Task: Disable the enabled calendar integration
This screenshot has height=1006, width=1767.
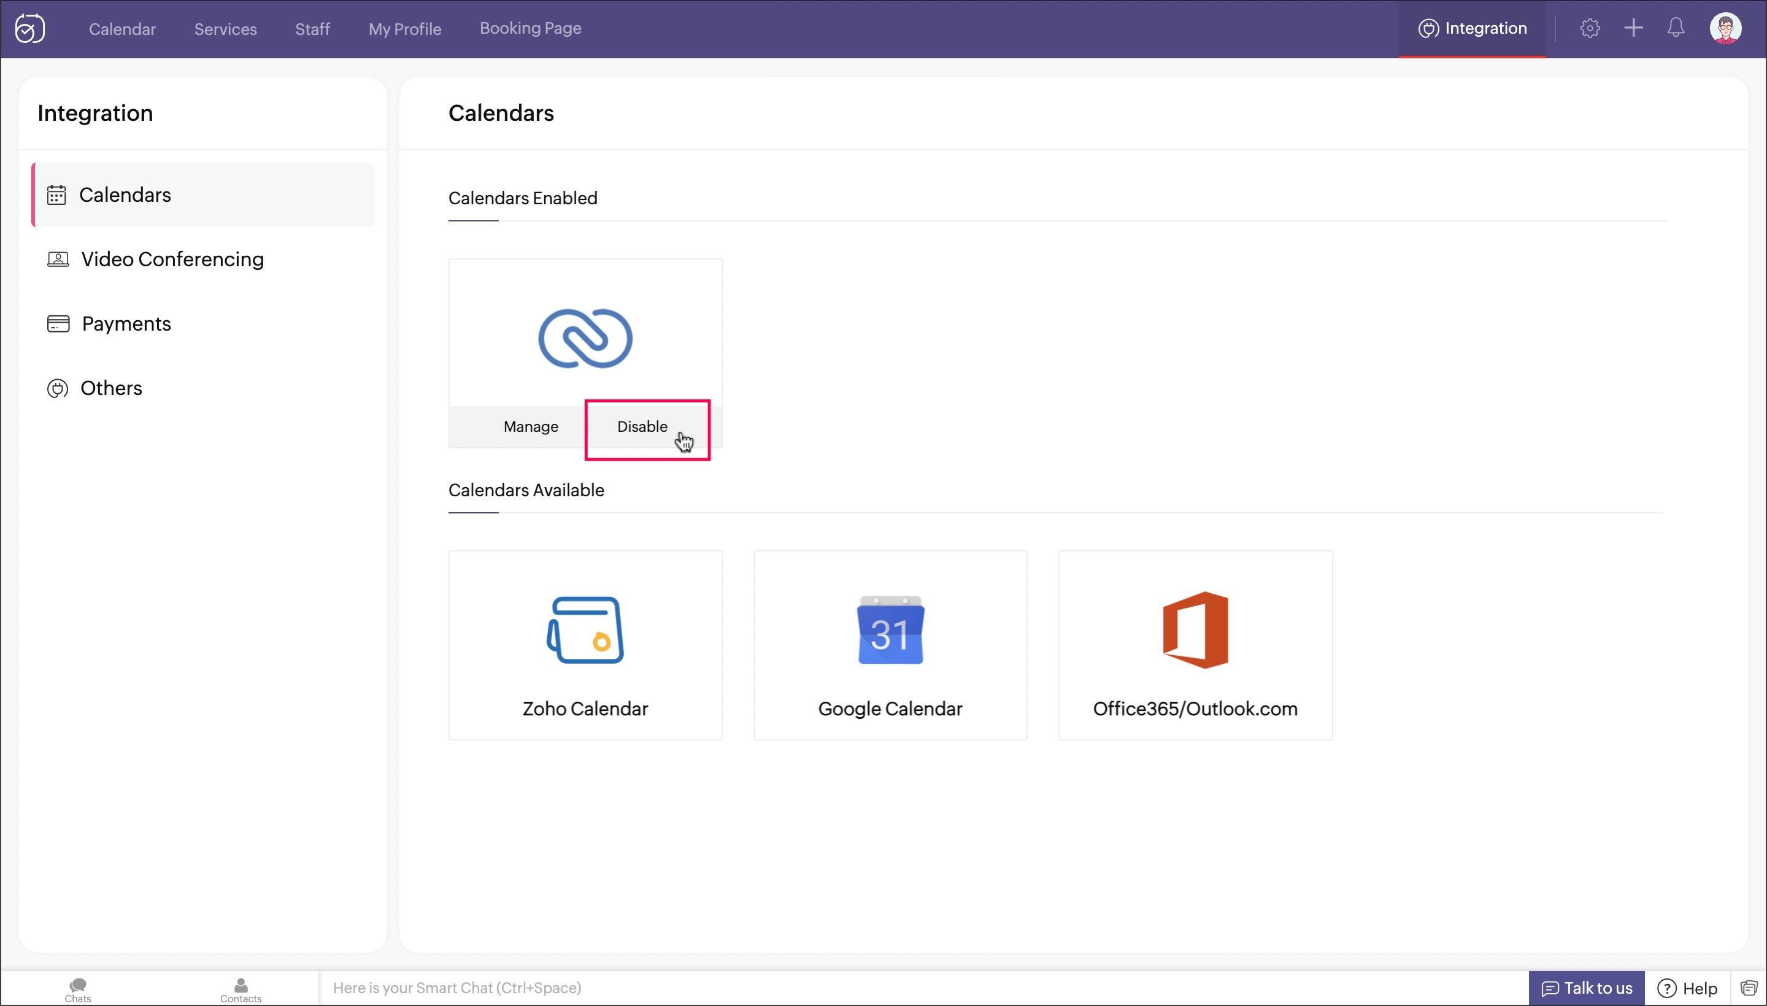Action: coord(642,426)
